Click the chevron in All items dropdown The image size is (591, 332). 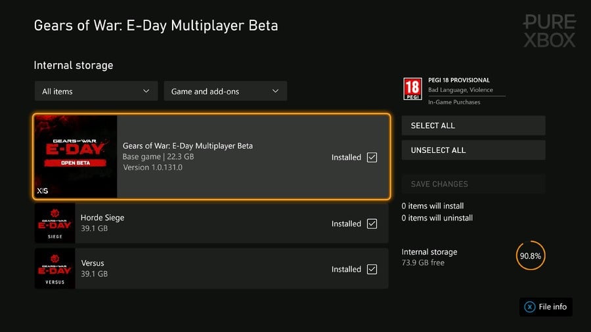point(146,91)
